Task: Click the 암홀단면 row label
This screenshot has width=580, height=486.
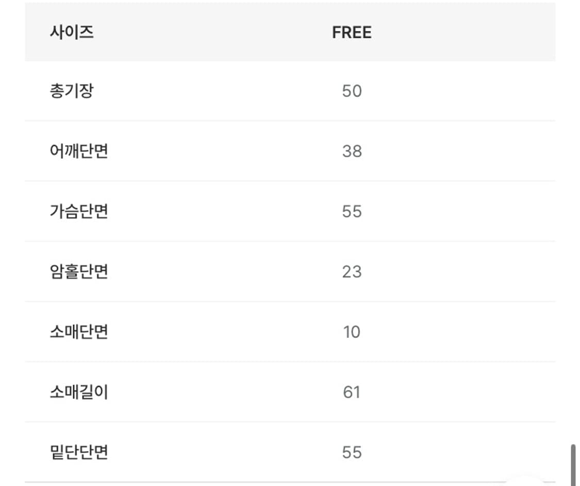Action: pyautogui.click(x=79, y=271)
